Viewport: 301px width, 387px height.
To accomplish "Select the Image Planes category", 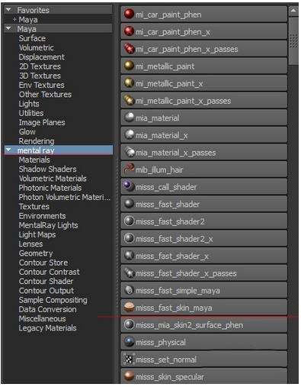I will 42,123.
